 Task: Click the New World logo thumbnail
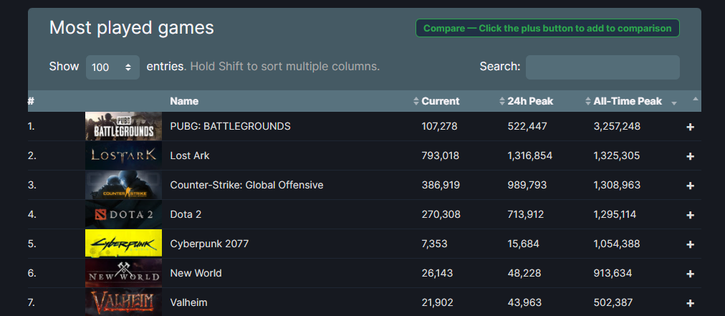click(123, 273)
